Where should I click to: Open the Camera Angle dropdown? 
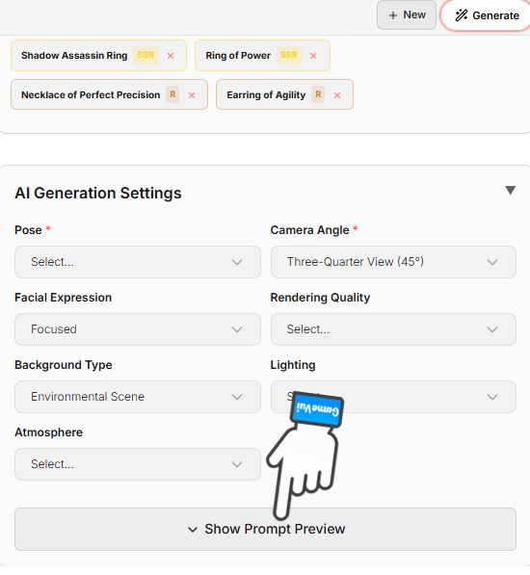(393, 262)
